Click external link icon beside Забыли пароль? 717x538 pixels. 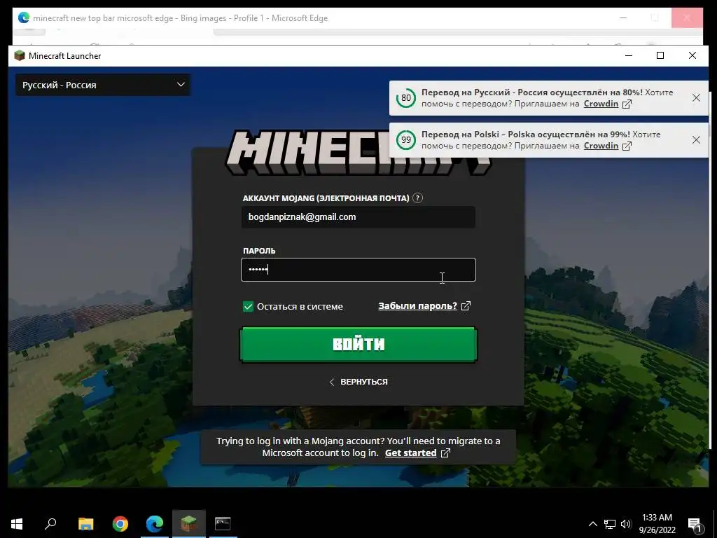(466, 306)
